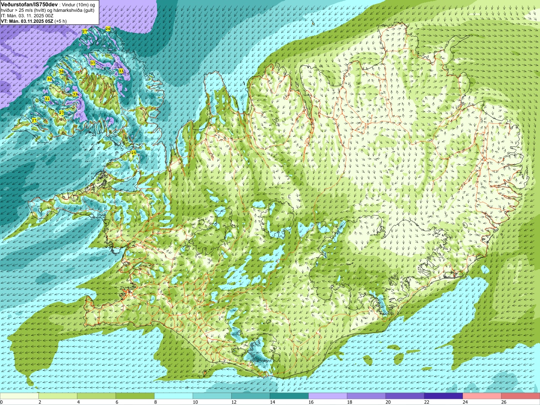Click the legend scale number 8

tap(156, 402)
